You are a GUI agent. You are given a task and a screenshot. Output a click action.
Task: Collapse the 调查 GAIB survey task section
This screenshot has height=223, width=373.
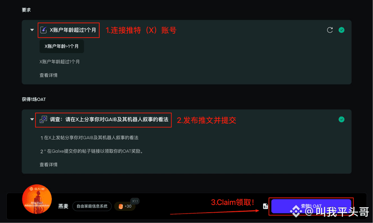point(32,119)
